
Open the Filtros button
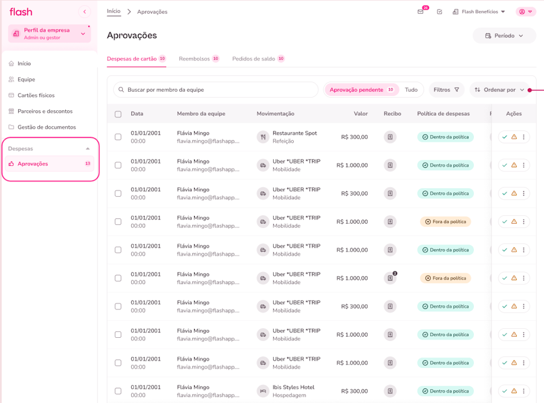[x=446, y=90]
